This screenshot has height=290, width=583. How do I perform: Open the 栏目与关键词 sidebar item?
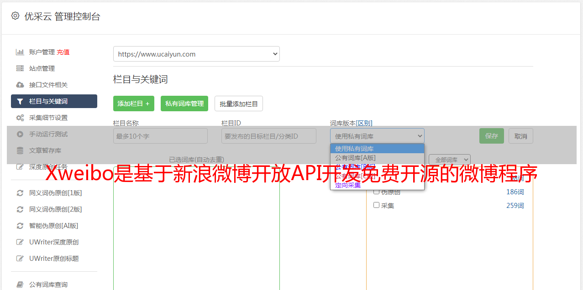[x=54, y=101]
